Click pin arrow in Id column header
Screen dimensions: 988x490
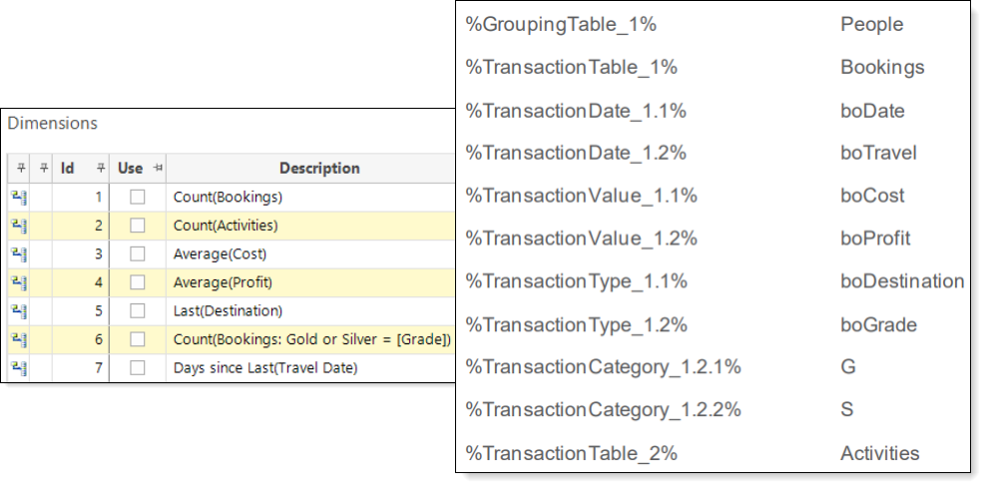101,168
